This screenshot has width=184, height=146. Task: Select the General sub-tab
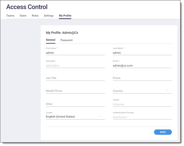pyautogui.click(x=51, y=40)
